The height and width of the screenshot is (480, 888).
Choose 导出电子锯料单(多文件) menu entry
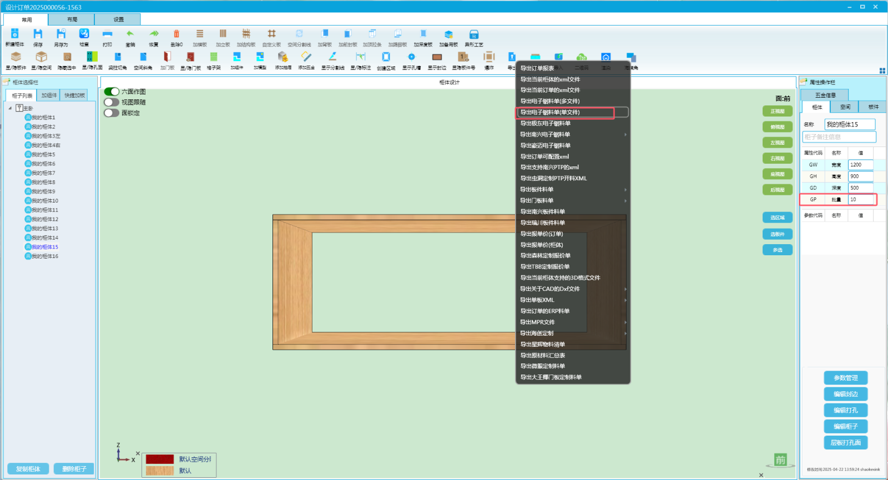(x=573, y=101)
